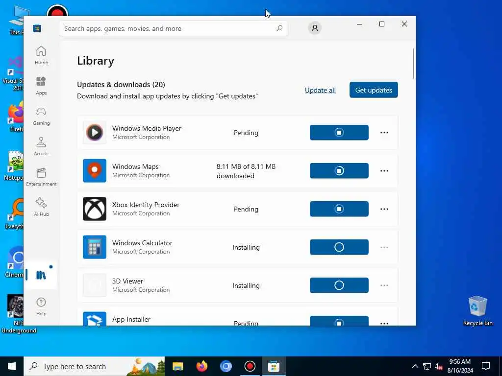
Task: Click the App Installer app icon
Action: click(x=95, y=319)
